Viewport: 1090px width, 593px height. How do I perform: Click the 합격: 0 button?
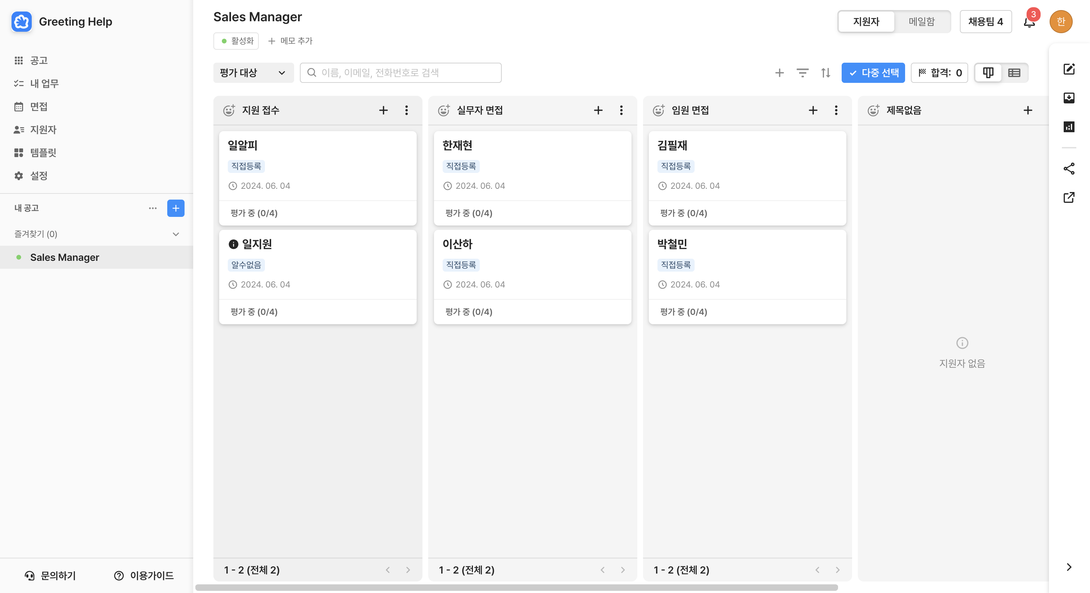939,73
